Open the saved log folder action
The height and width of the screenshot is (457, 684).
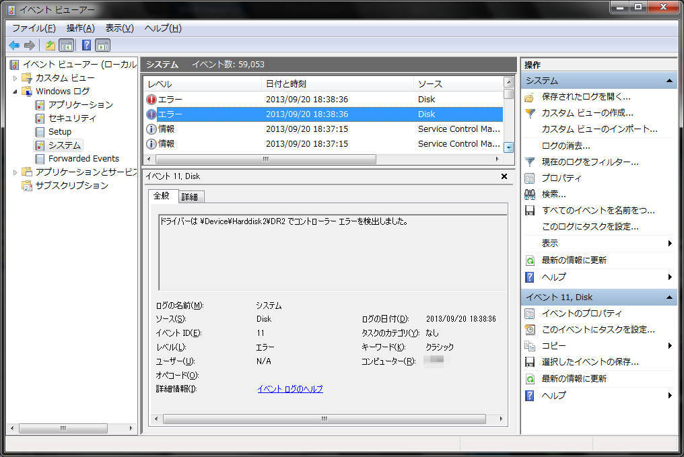pyautogui.click(x=530, y=97)
